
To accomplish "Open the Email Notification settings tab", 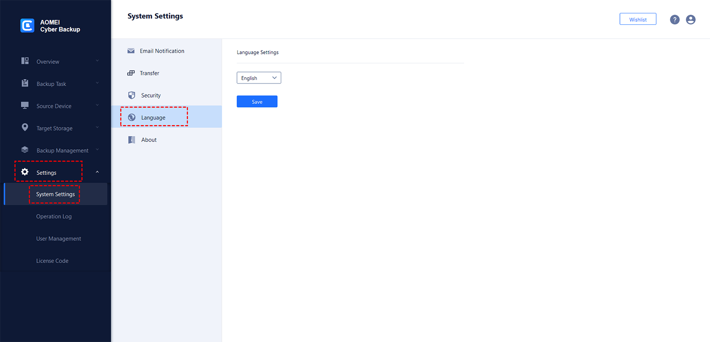I will coord(162,51).
